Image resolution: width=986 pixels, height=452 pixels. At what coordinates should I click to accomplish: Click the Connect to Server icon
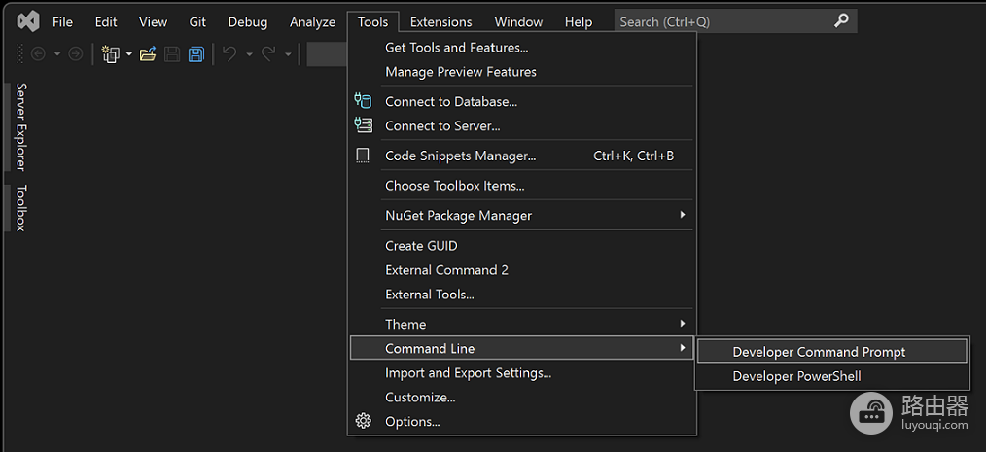point(363,125)
